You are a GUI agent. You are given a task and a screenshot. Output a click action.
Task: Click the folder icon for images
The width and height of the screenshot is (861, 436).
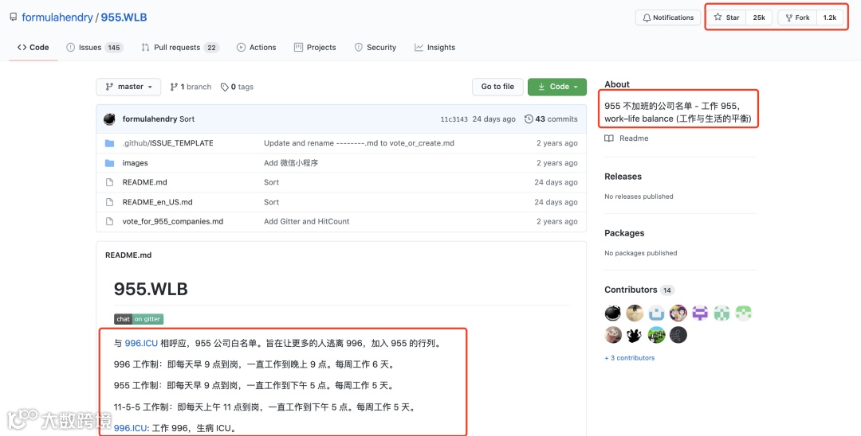(x=110, y=163)
